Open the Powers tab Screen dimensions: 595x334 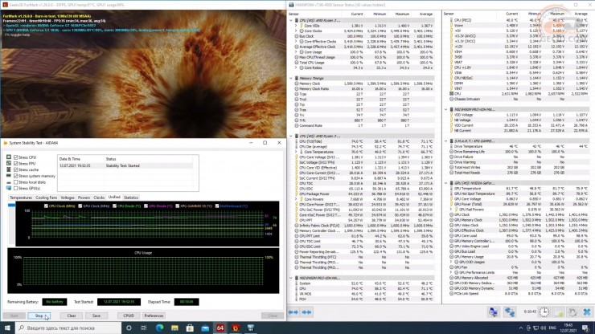point(84,198)
